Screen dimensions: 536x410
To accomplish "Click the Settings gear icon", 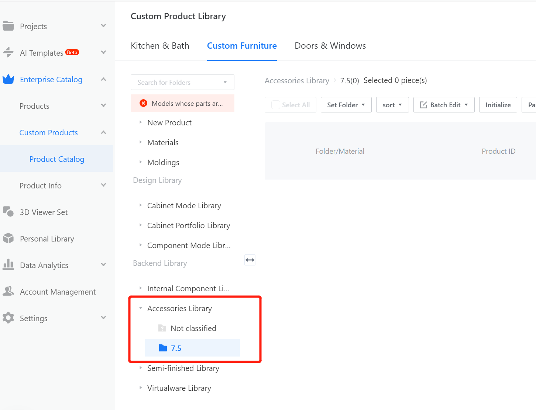I will pyautogui.click(x=8, y=318).
